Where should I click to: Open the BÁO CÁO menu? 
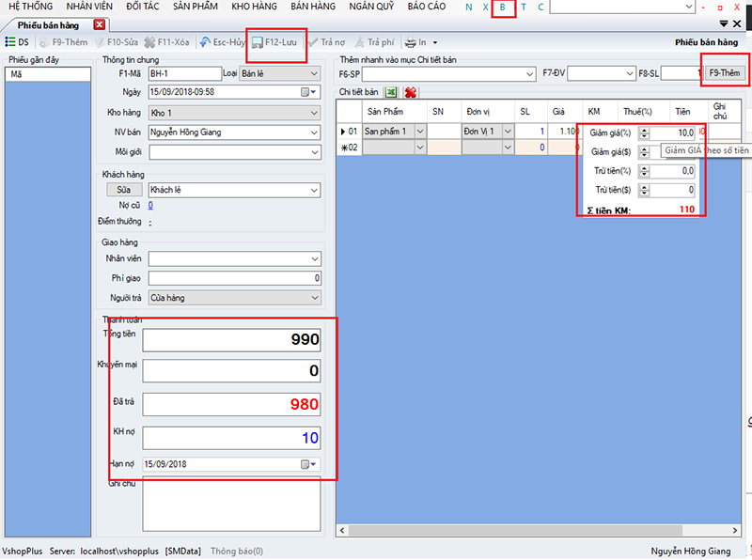(x=427, y=7)
